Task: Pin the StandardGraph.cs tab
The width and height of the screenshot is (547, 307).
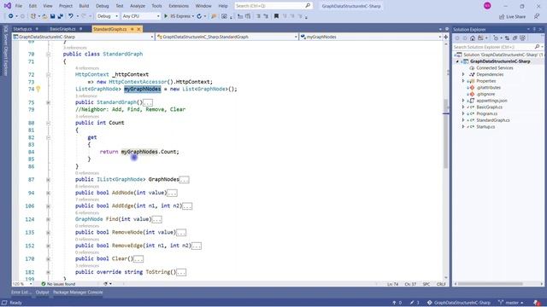Action: (x=132, y=29)
